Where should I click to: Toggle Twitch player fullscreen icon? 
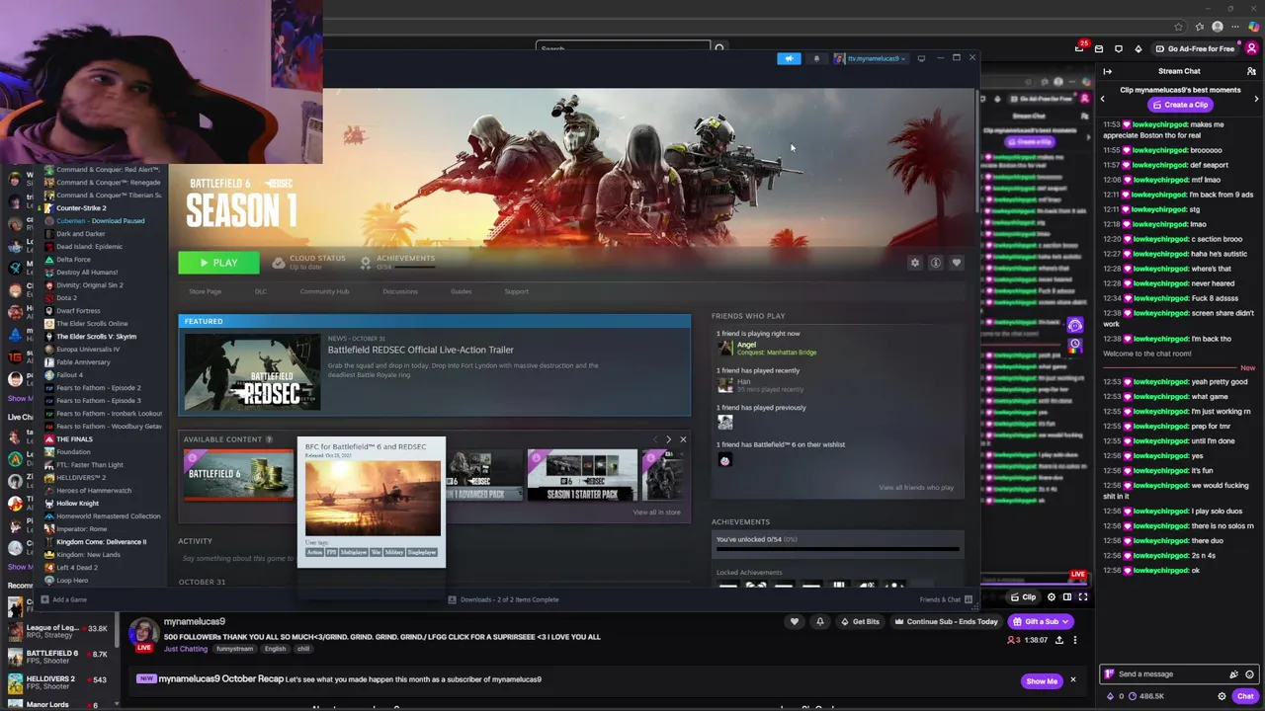pos(1083,596)
